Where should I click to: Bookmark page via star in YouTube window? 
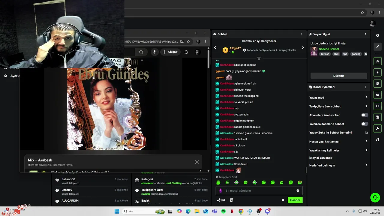click(188, 42)
